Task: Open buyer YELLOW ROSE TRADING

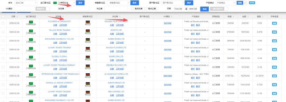Action: point(60,30)
